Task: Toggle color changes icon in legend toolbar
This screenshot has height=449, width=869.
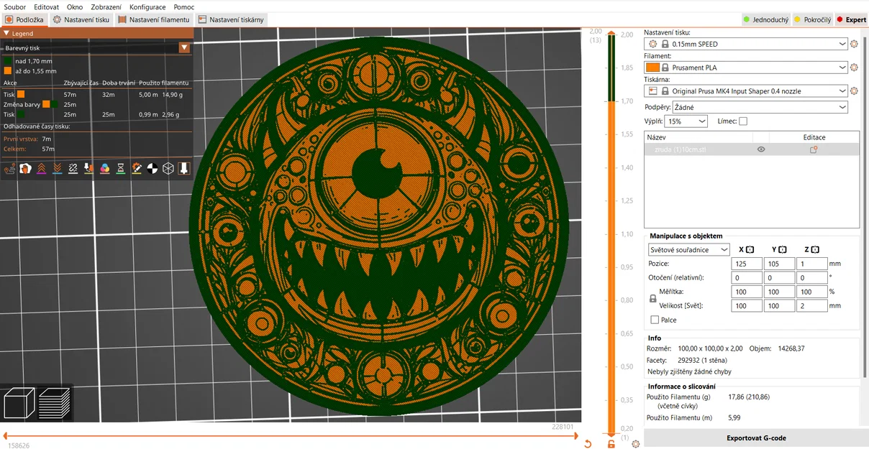Action: (x=104, y=168)
